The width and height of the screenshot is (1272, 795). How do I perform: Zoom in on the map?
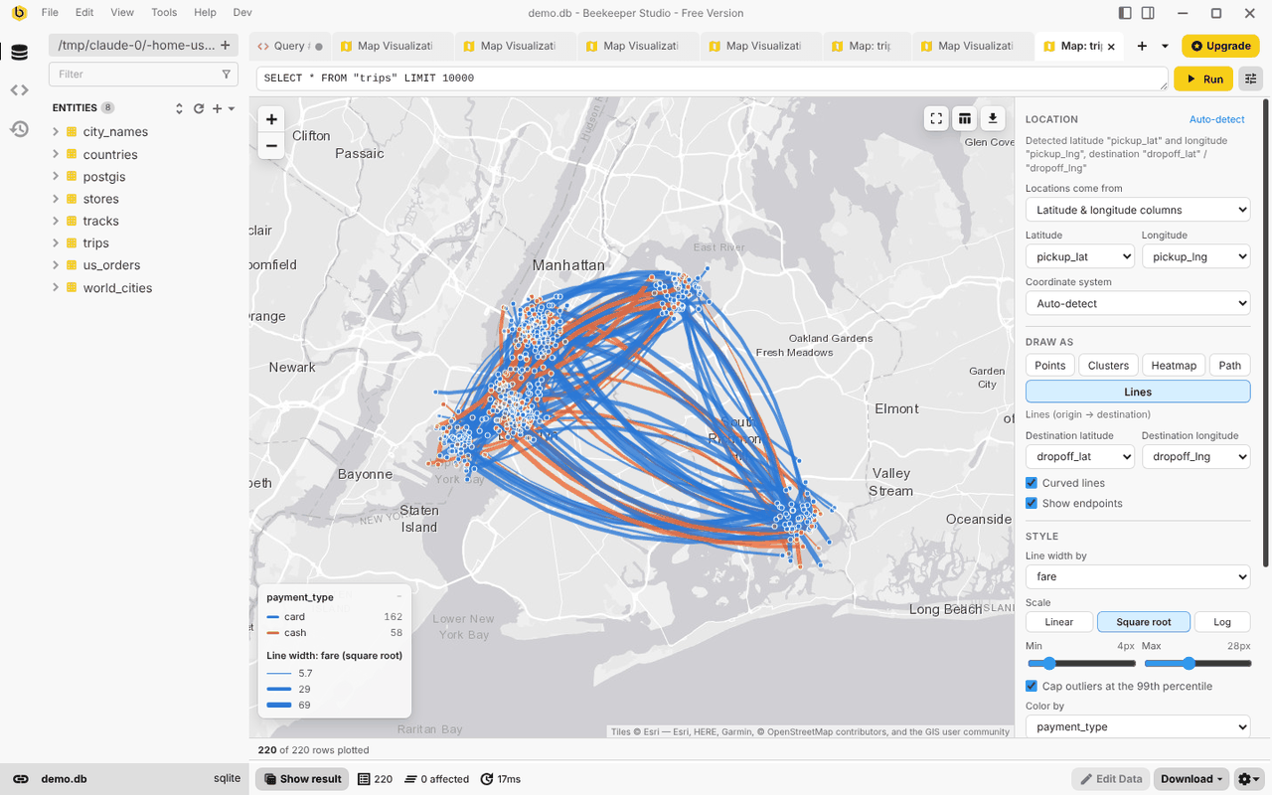(x=271, y=119)
